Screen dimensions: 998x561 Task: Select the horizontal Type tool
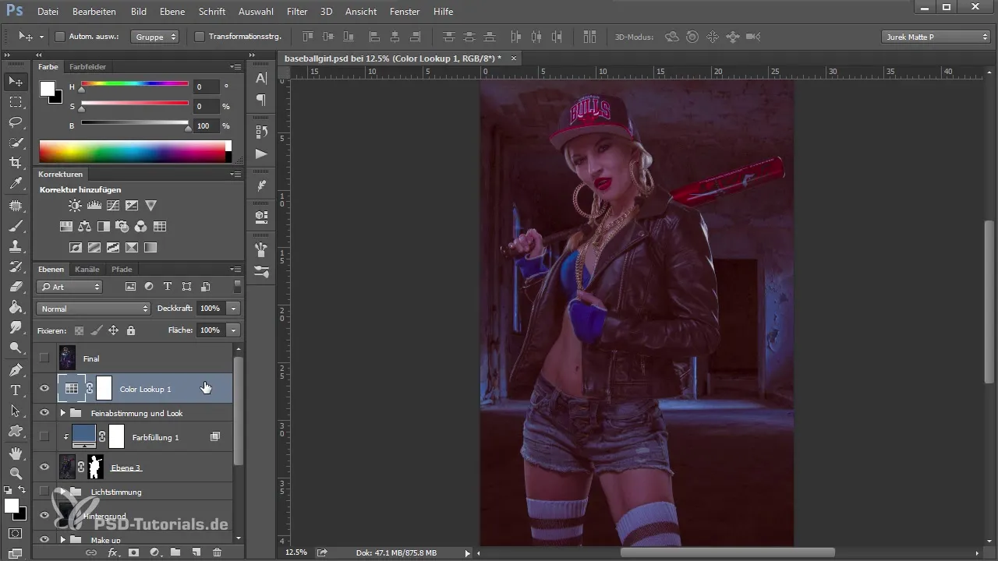tap(16, 390)
